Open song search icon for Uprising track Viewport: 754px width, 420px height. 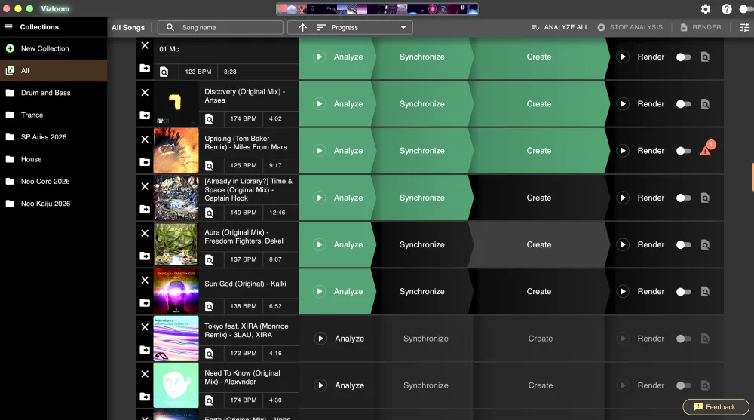coord(209,165)
